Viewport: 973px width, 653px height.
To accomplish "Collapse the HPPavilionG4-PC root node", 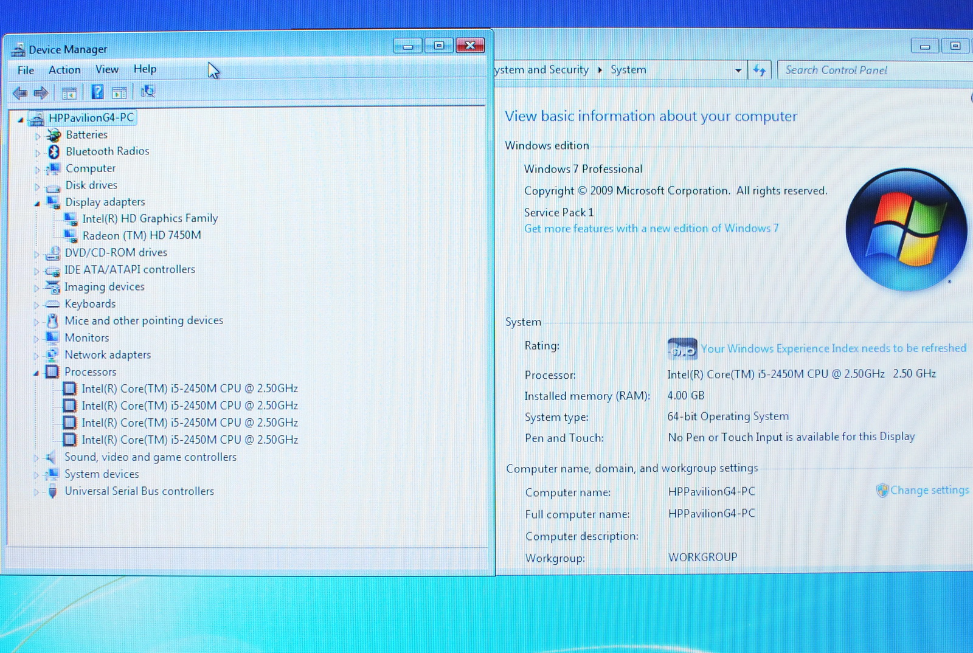I will (x=21, y=120).
